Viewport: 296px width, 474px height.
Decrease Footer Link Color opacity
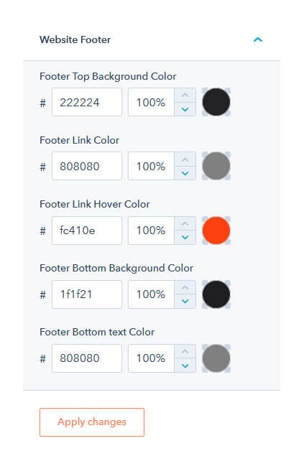185,173
